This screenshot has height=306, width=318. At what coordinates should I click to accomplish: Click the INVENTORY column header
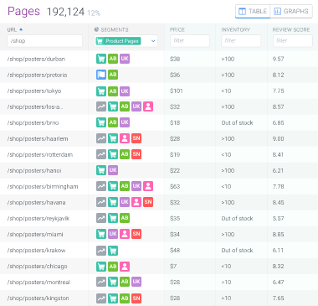pyautogui.click(x=235, y=29)
